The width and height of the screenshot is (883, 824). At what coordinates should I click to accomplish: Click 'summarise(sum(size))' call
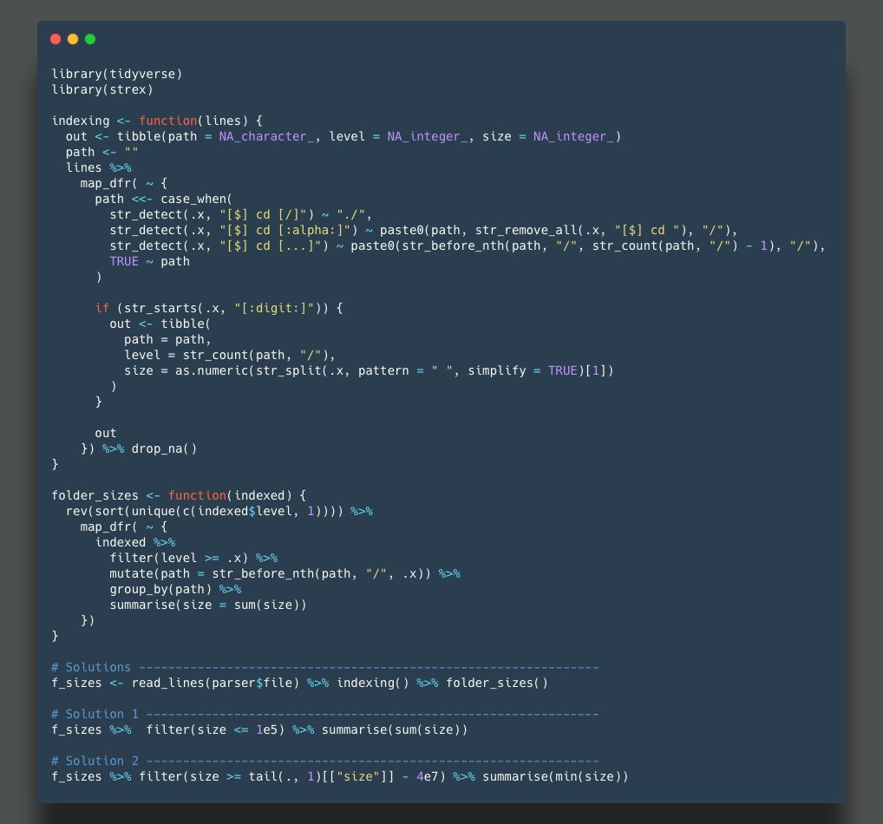pyautogui.click(x=394, y=730)
